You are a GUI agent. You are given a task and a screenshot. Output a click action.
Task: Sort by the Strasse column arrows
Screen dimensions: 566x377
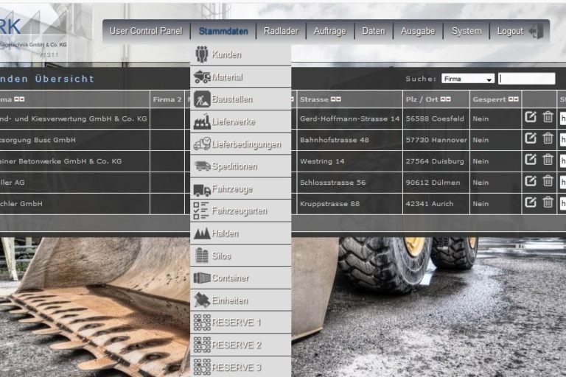[336, 99]
